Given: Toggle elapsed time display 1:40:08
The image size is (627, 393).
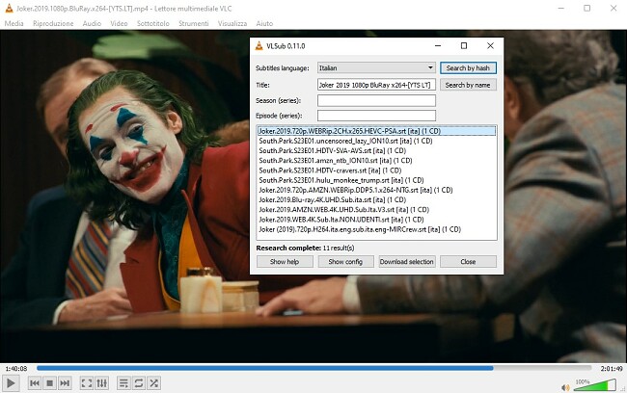Looking at the screenshot, I should coord(16,368).
